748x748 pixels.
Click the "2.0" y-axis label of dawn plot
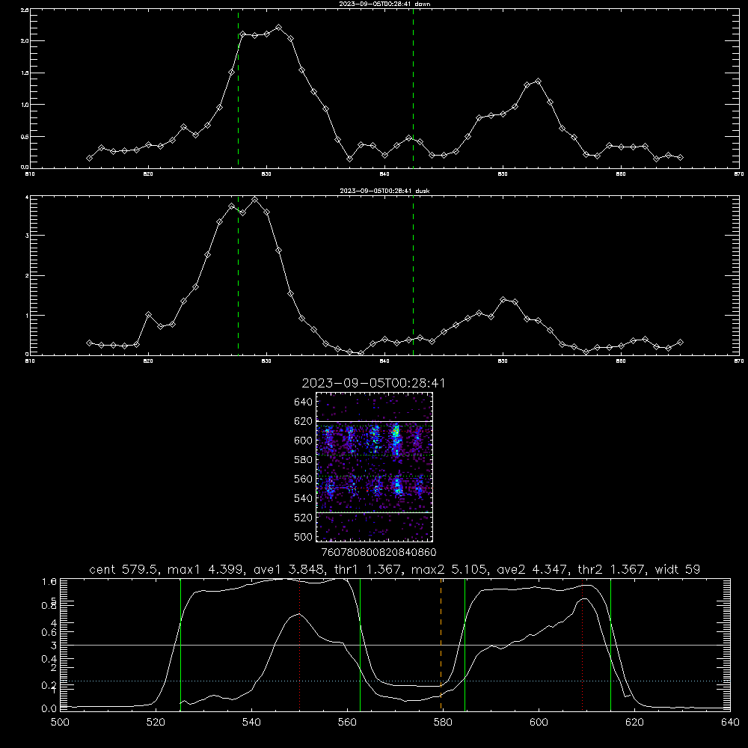click(x=25, y=41)
